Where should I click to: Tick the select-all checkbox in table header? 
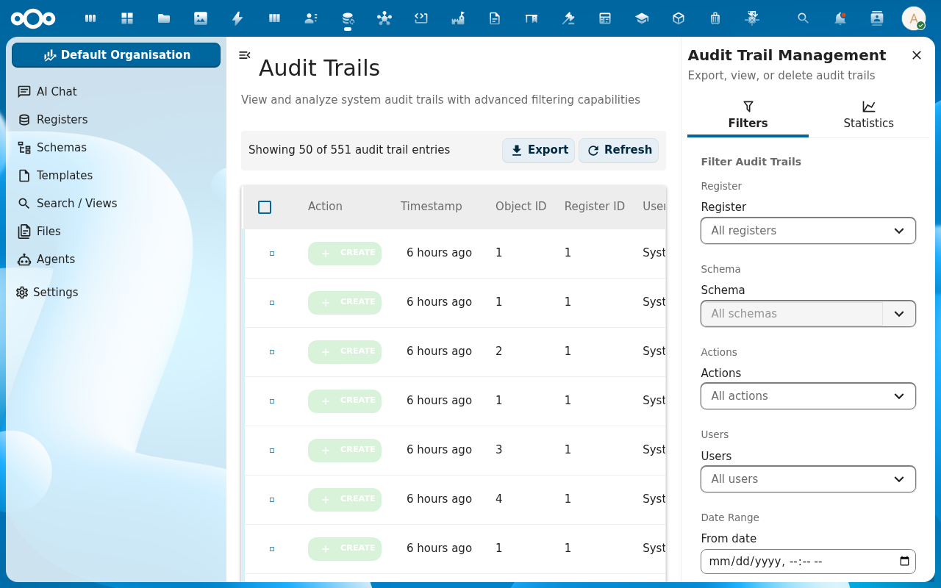(x=265, y=207)
